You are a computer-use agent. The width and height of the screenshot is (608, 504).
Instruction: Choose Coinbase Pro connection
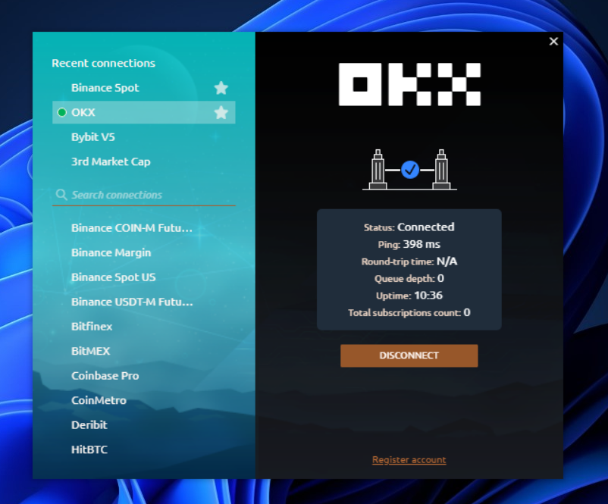click(x=105, y=376)
